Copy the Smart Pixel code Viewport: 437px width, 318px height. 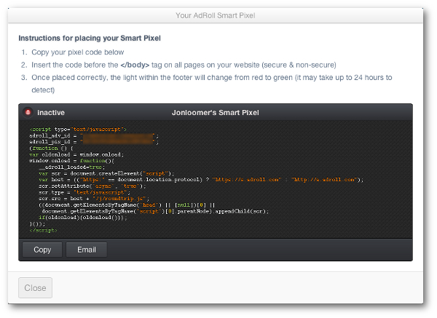(x=42, y=250)
